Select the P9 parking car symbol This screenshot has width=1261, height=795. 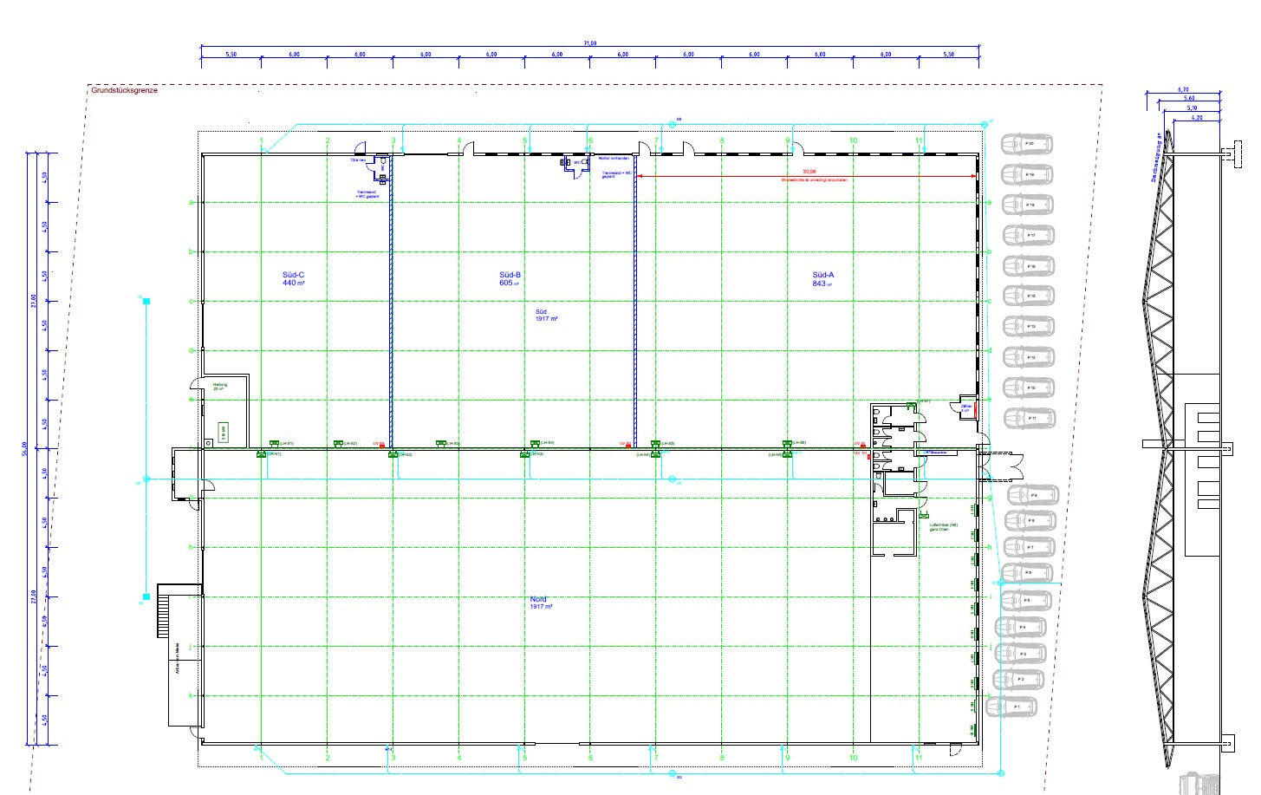pyautogui.click(x=1032, y=495)
